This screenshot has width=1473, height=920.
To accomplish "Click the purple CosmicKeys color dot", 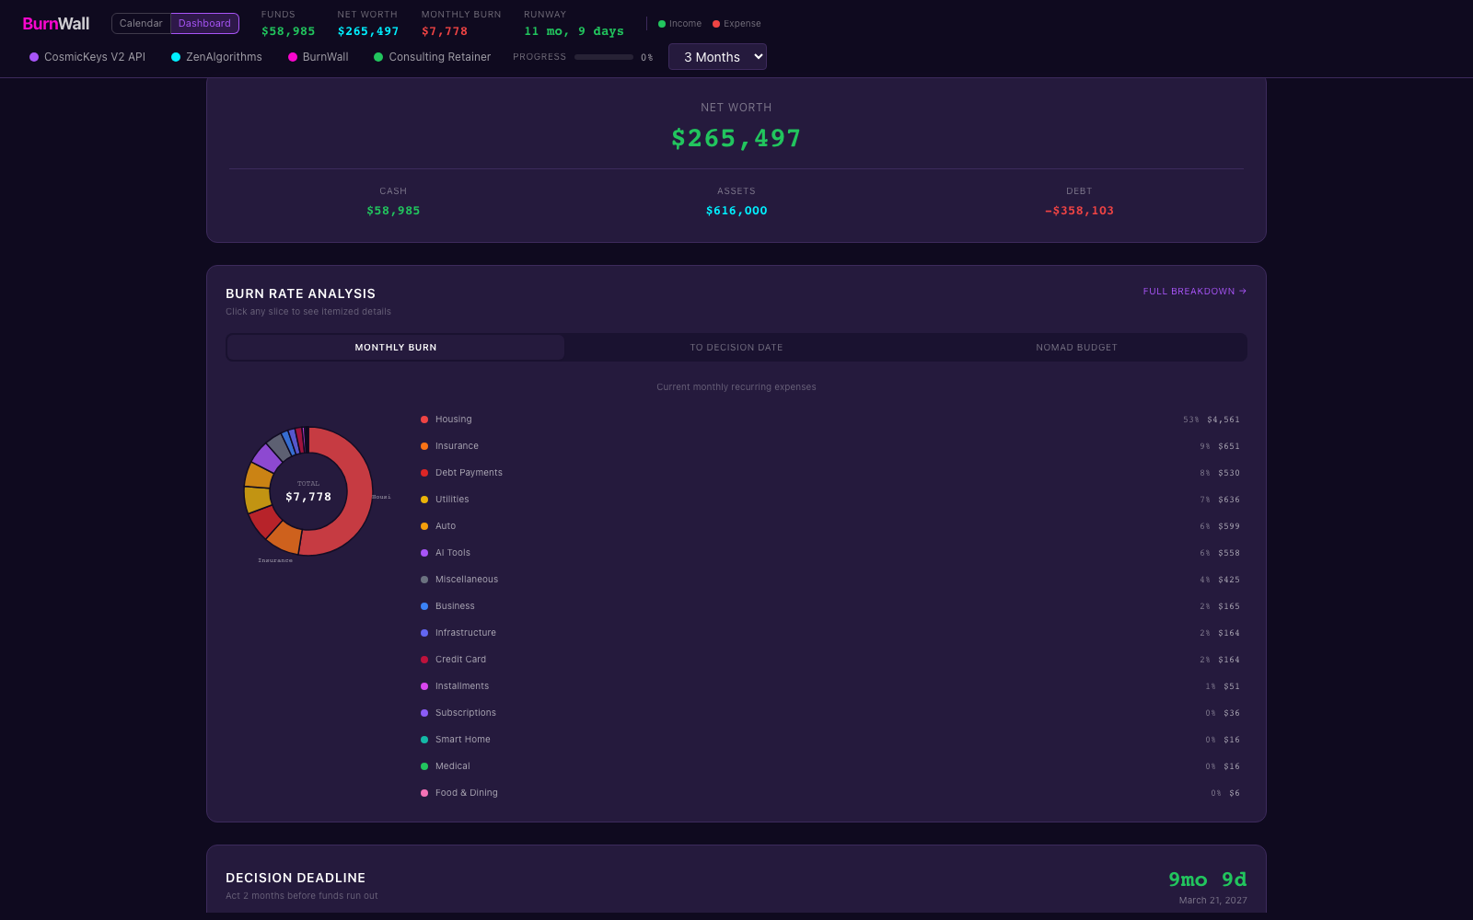I will tap(34, 57).
